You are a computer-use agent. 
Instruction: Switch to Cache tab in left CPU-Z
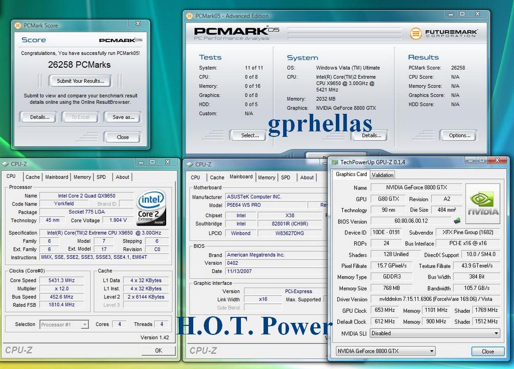pyautogui.click(x=33, y=177)
